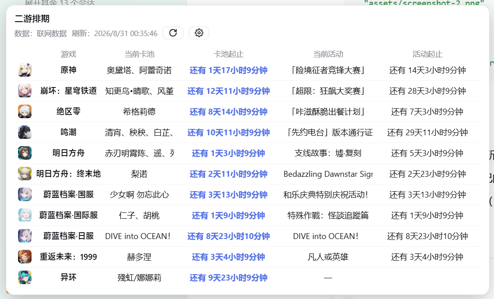Click the 崩坏：星穹铁道 game avatar icon
The image size is (494, 299).
click(25, 91)
